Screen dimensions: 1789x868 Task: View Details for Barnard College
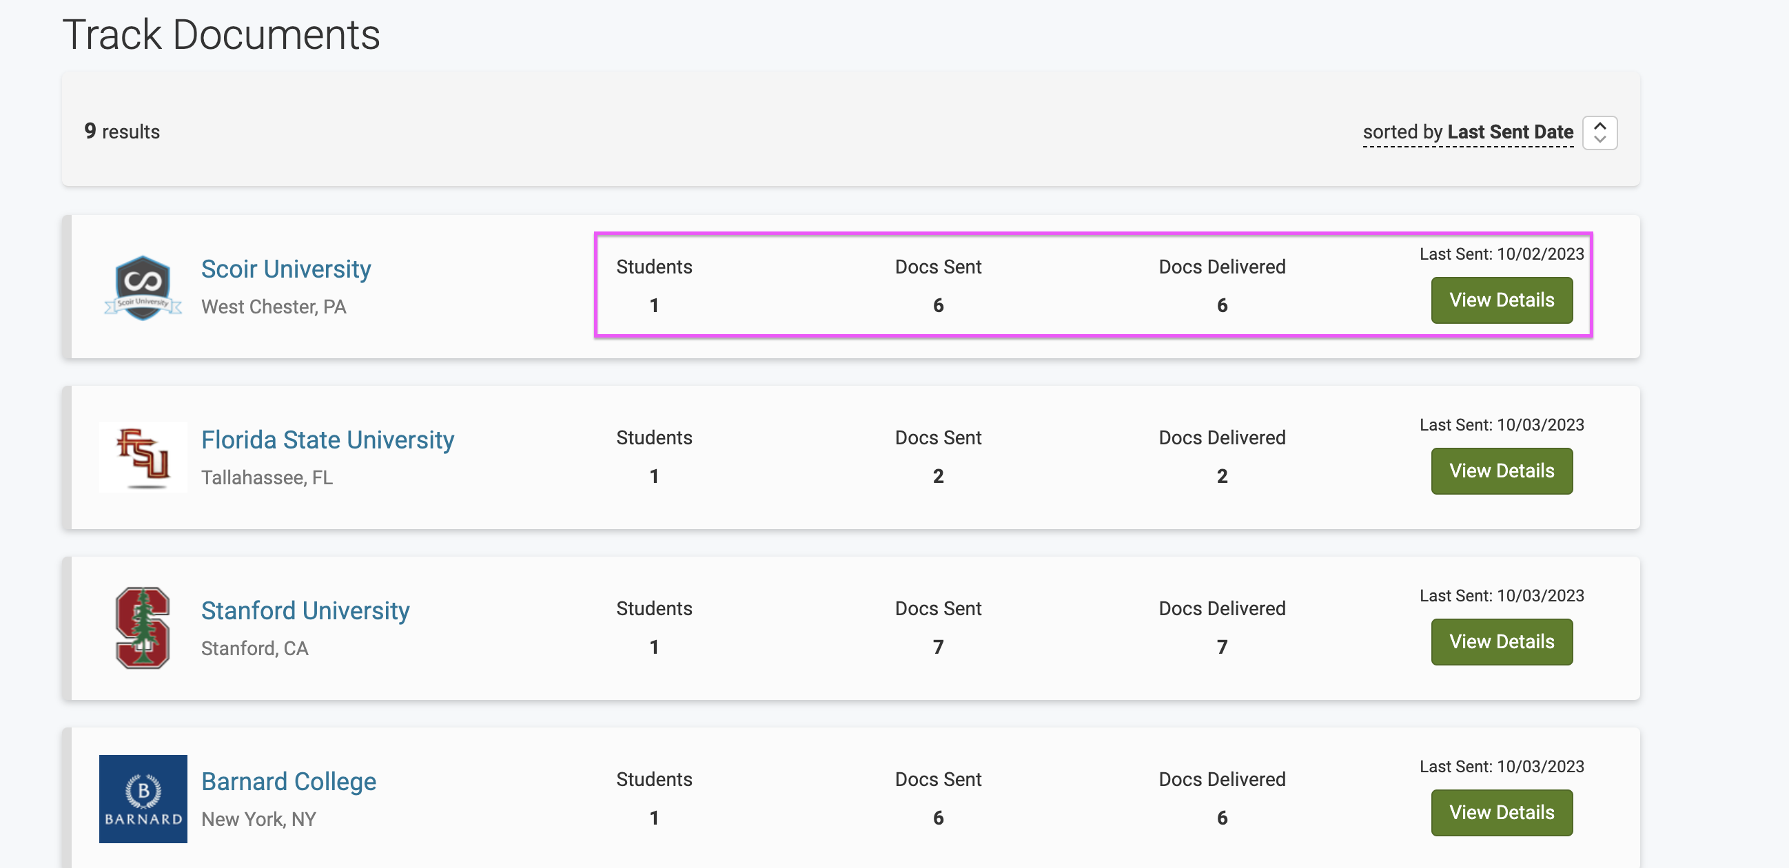pyautogui.click(x=1502, y=812)
